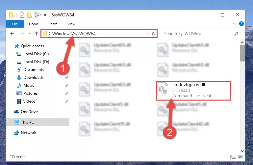Switch to Large icons view in status bar

(240, 157)
